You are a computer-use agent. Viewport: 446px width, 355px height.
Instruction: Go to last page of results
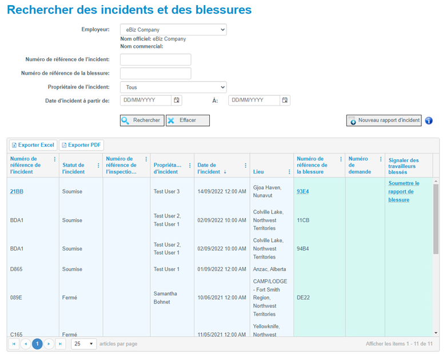[x=60, y=344]
